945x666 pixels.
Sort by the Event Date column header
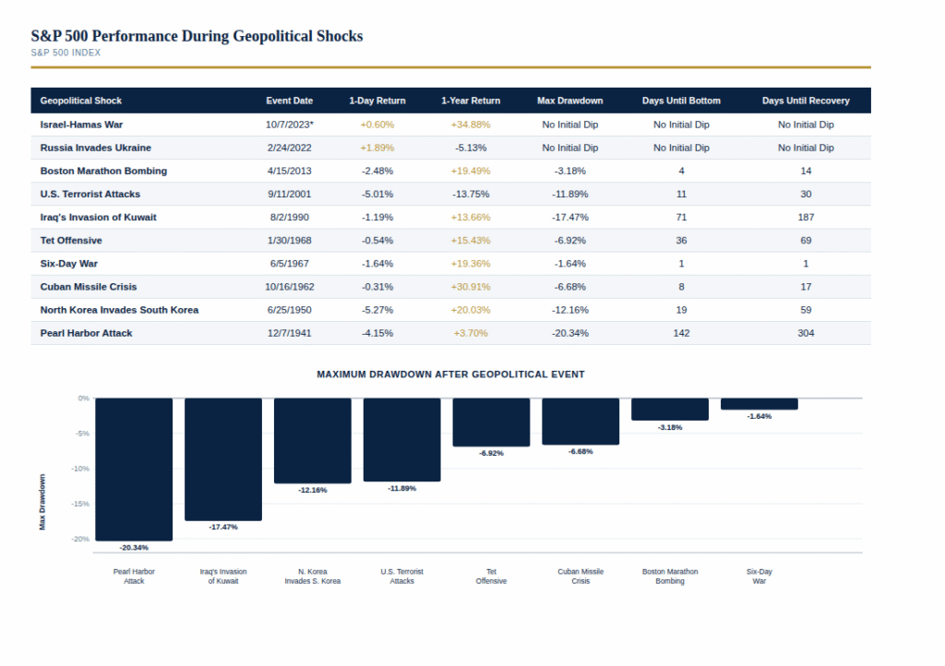click(x=289, y=101)
